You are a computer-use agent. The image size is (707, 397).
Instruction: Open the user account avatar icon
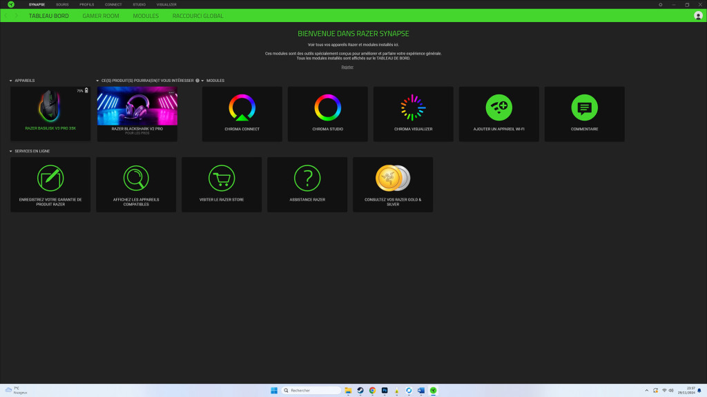(x=698, y=16)
